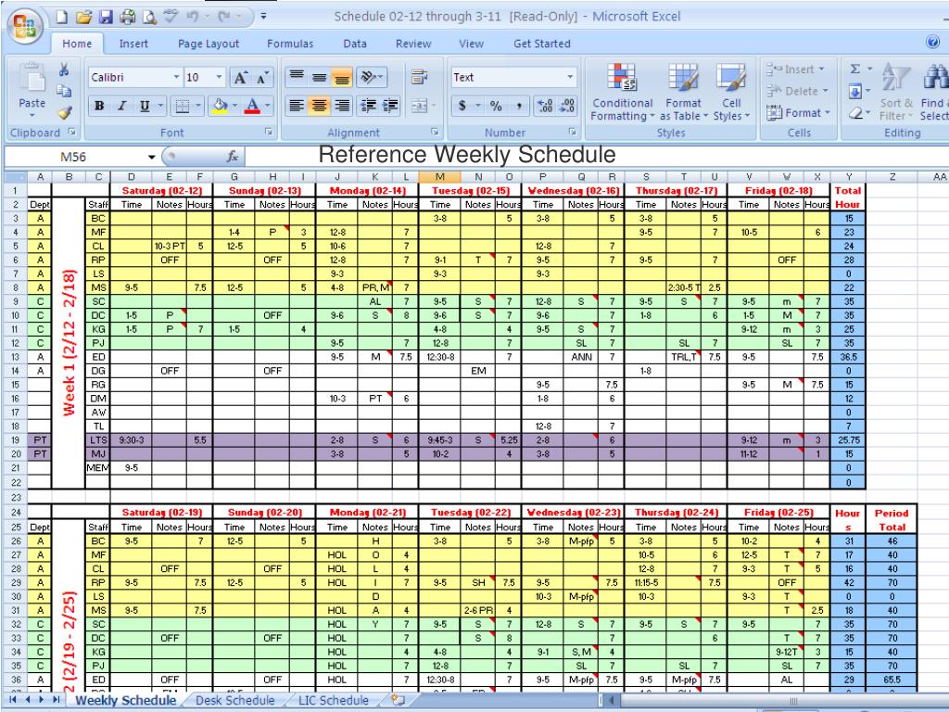Open the Formulas ribbon tab
This screenshot has width=949, height=712.
click(x=290, y=44)
